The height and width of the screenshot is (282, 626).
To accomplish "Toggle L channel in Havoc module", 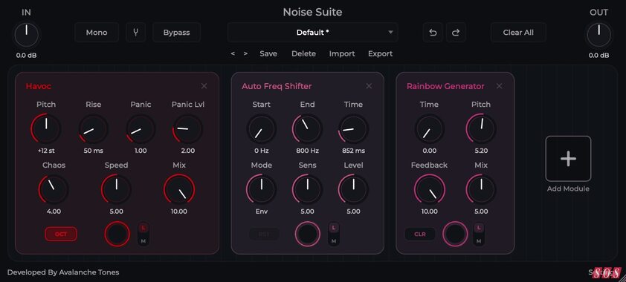I will click(143, 228).
